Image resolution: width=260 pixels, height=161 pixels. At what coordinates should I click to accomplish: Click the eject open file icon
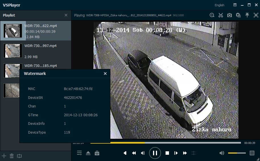[88, 153]
